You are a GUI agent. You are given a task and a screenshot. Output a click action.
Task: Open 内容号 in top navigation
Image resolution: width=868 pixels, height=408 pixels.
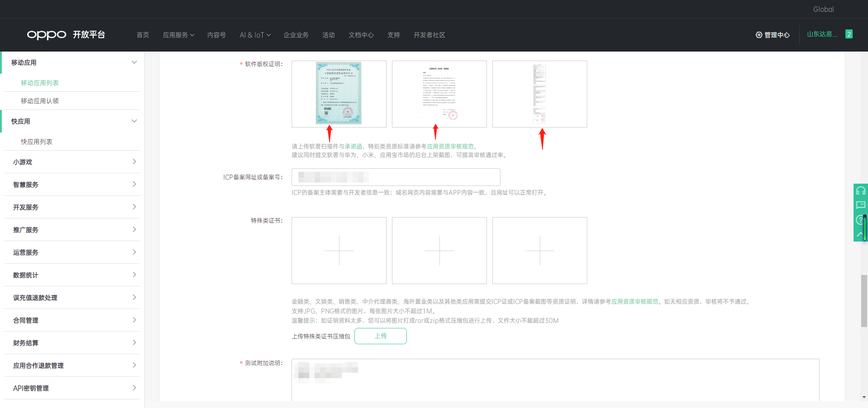pyautogui.click(x=217, y=35)
